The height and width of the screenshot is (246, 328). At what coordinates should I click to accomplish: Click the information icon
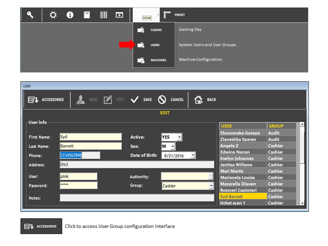pyautogui.click(x=70, y=15)
